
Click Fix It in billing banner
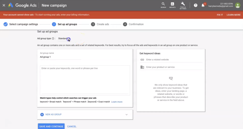(x=220, y=15)
